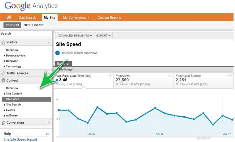235x142 pixels.
Task: Open the ADVANCED SEGMENTS dropdown
Action: point(75,36)
